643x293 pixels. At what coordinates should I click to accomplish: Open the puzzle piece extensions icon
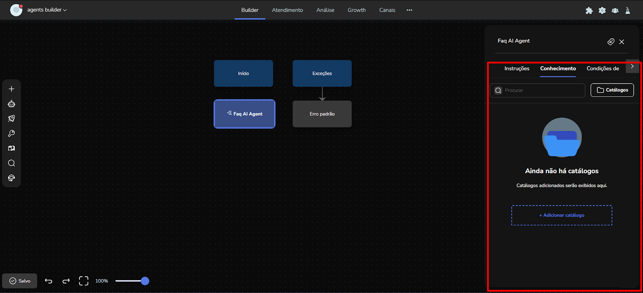589,10
